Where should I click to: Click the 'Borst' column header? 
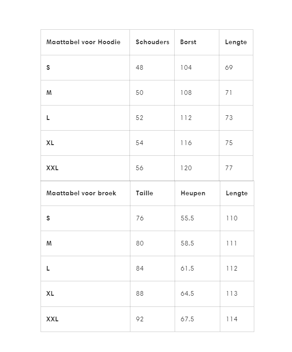coord(188,42)
